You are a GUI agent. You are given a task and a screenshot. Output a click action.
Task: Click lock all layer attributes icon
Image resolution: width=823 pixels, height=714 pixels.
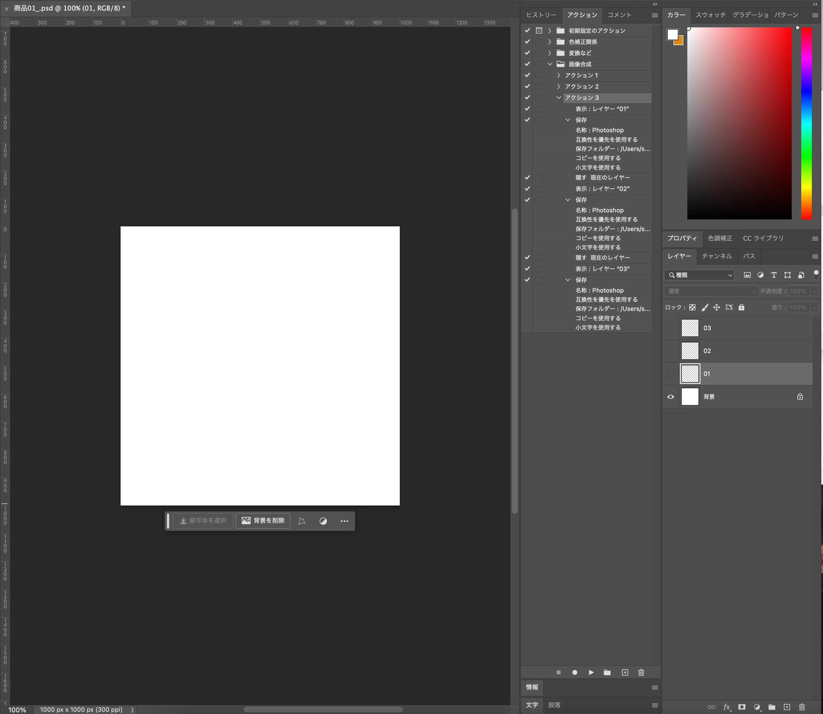[x=741, y=308]
